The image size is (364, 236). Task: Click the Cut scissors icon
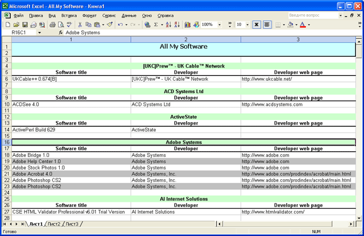tap(80, 25)
